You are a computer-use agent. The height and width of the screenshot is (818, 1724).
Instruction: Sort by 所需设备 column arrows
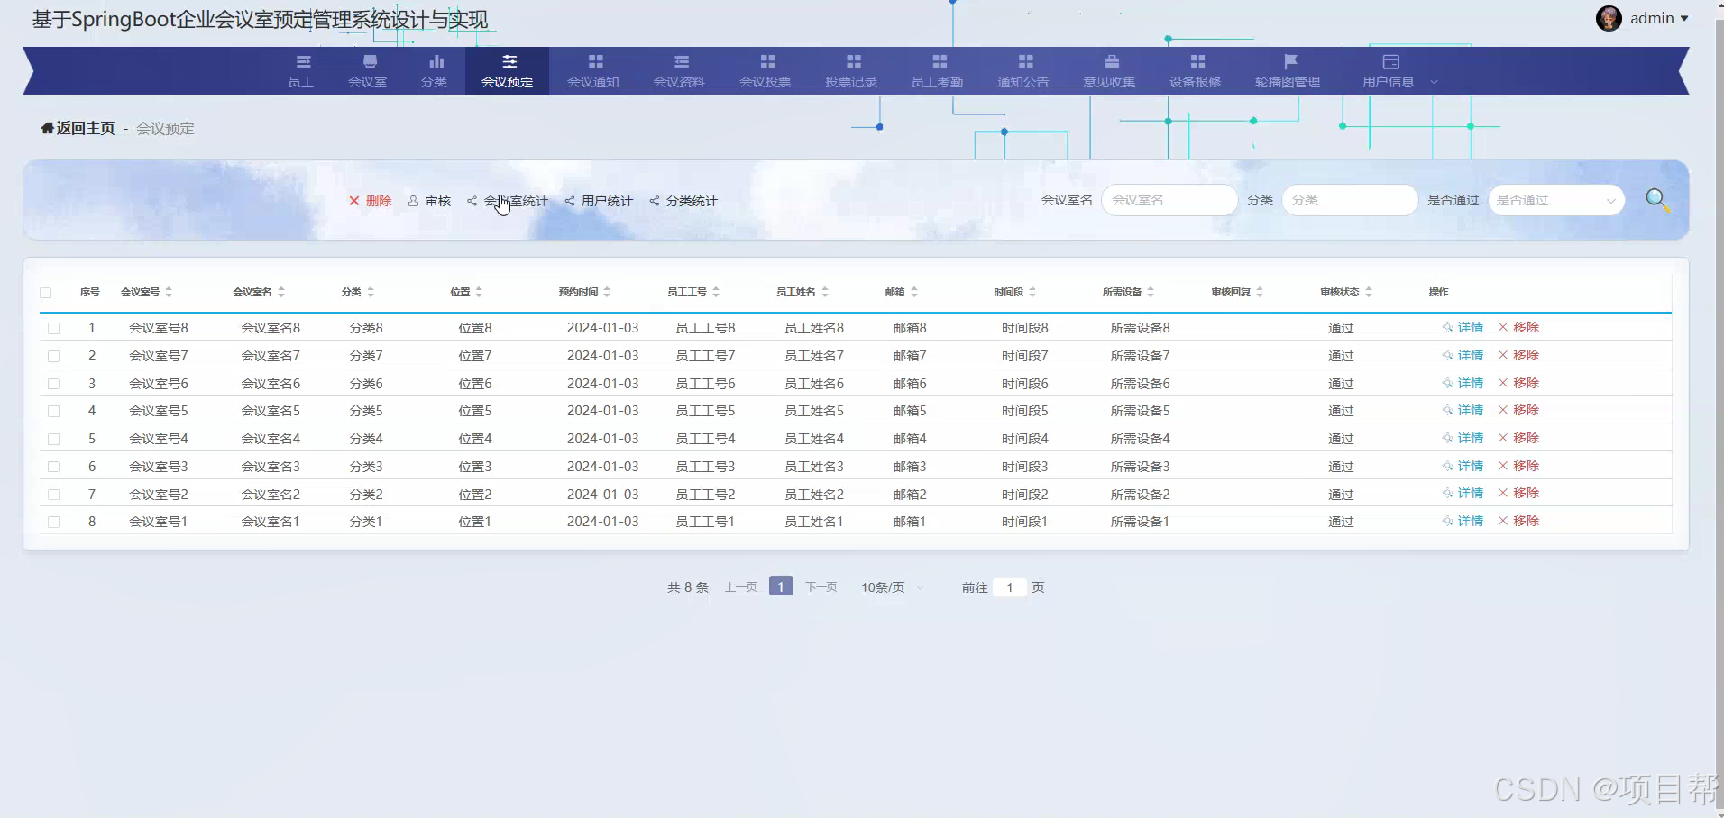click(1151, 292)
